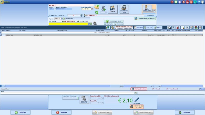Viewport: 205px width, 115px height.
Task: Click the balance scales icon
Action: [x=112, y=28]
